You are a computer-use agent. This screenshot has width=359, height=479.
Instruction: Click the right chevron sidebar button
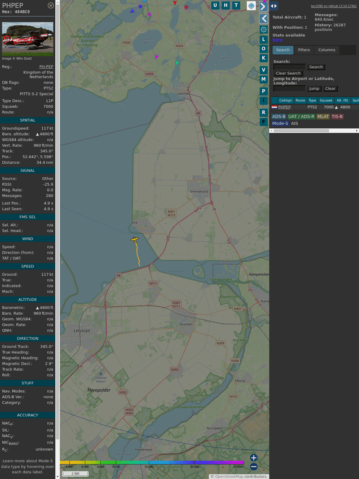pos(263,6)
